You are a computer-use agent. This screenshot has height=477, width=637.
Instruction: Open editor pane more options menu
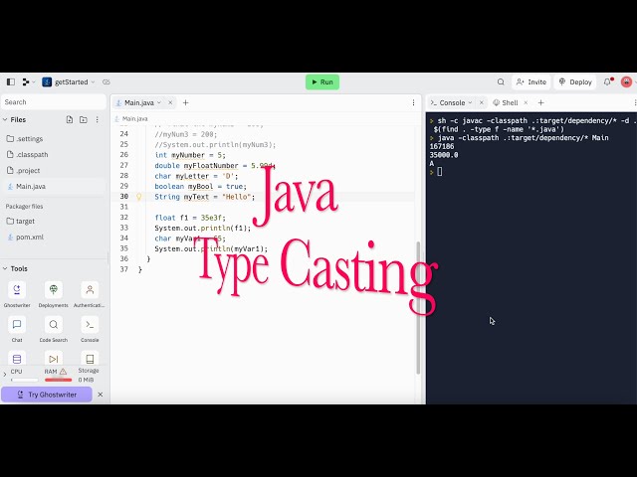[x=414, y=103]
